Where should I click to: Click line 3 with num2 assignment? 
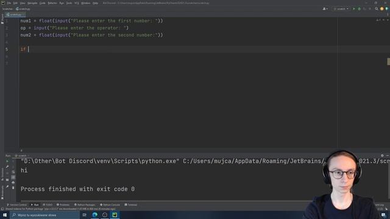point(91,35)
